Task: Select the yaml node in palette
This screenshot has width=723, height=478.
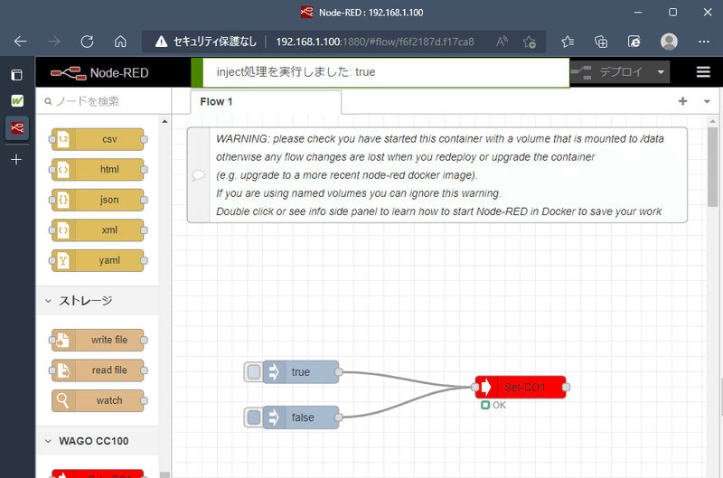Action: [98, 260]
